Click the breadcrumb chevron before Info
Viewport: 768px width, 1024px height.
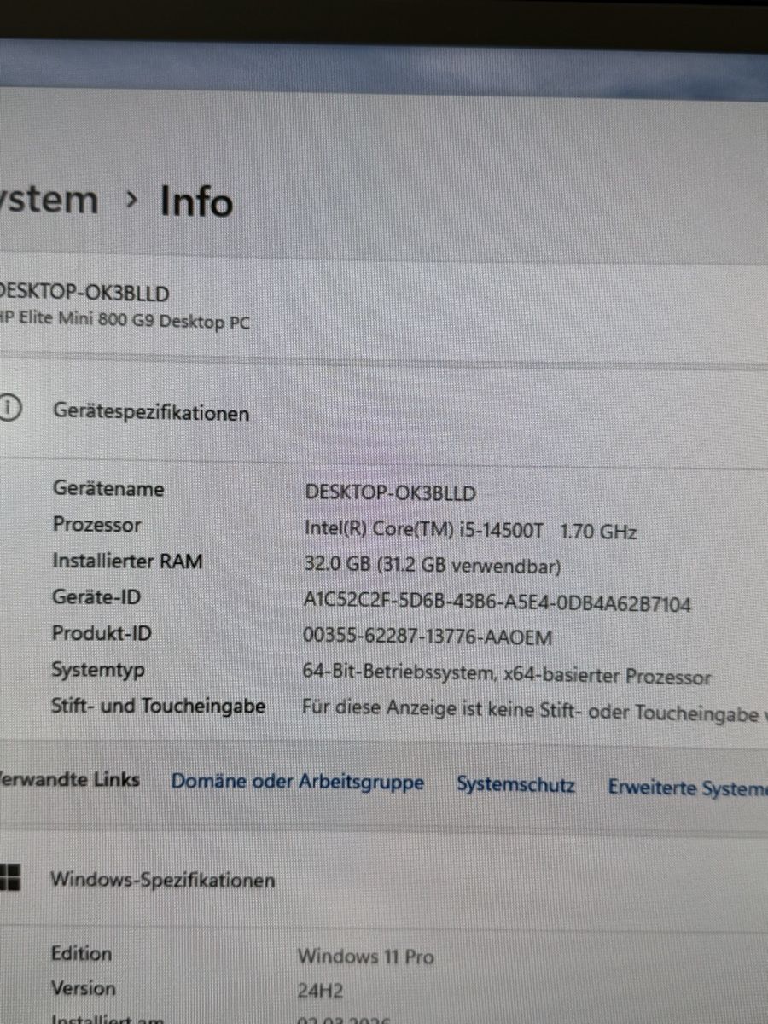point(131,200)
